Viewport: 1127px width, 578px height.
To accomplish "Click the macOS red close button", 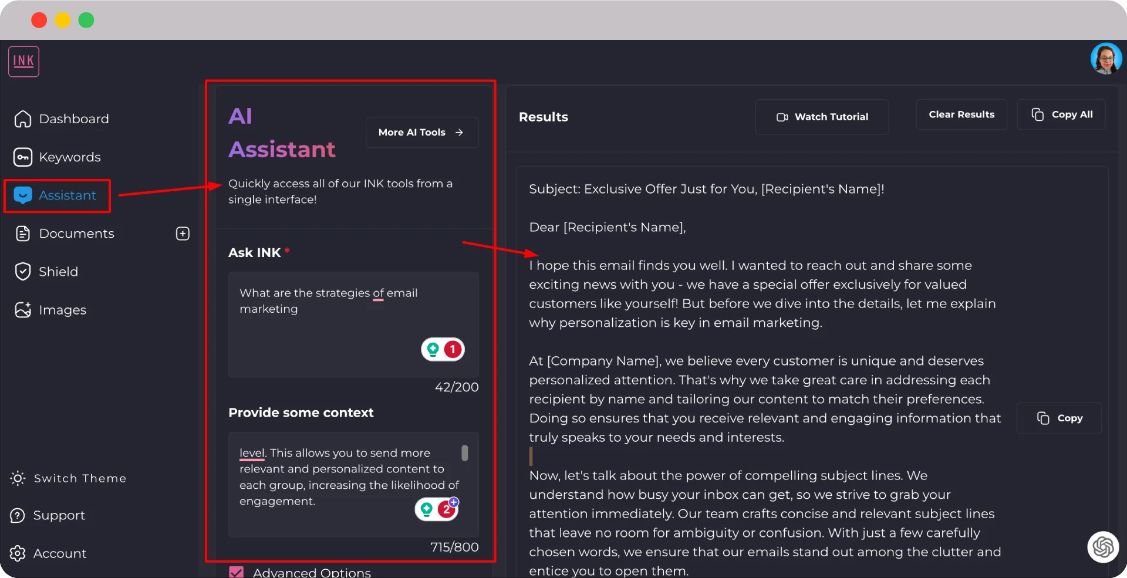I will 39,20.
